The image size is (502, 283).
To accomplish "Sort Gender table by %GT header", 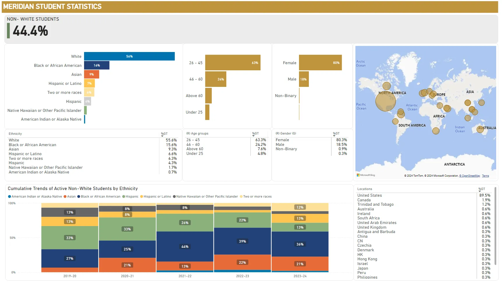I will tap(336, 134).
